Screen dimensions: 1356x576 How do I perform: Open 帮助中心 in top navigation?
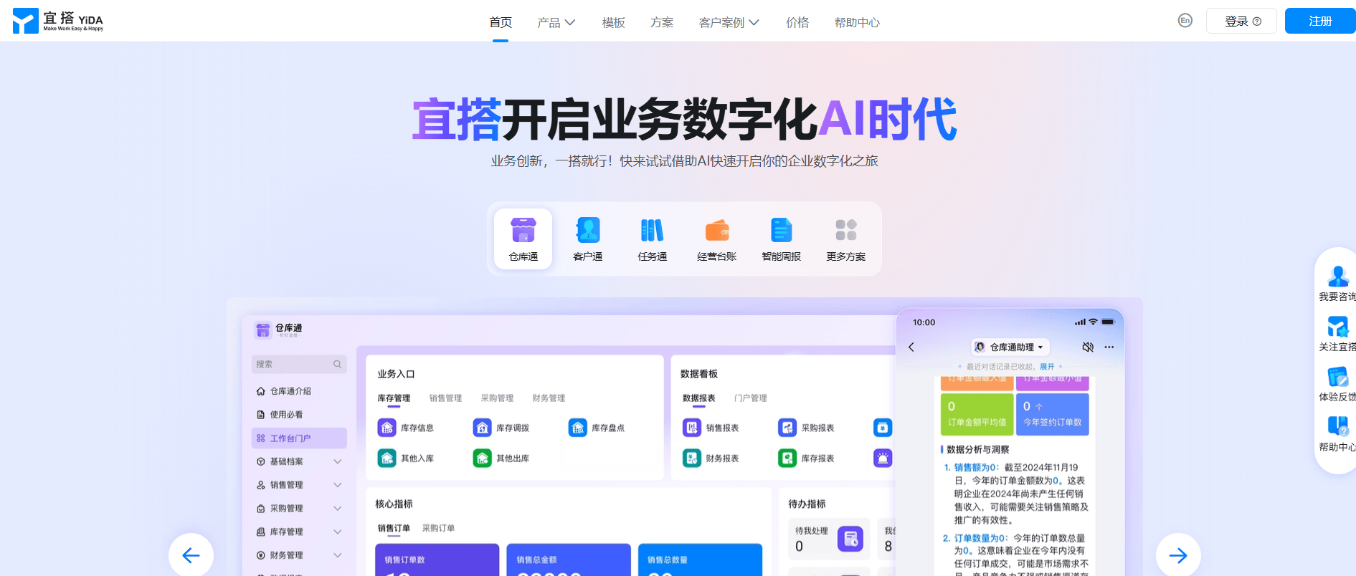pyautogui.click(x=857, y=22)
